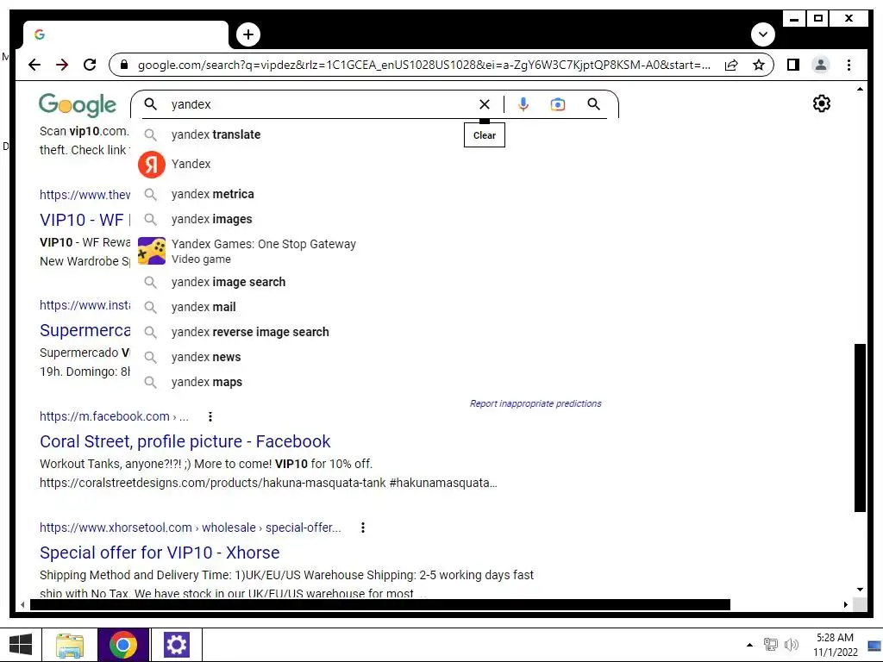Click the page scroll down arrow
Image resolution: width=883 pixels, height=662 pixels.
[x=860, y=590]
